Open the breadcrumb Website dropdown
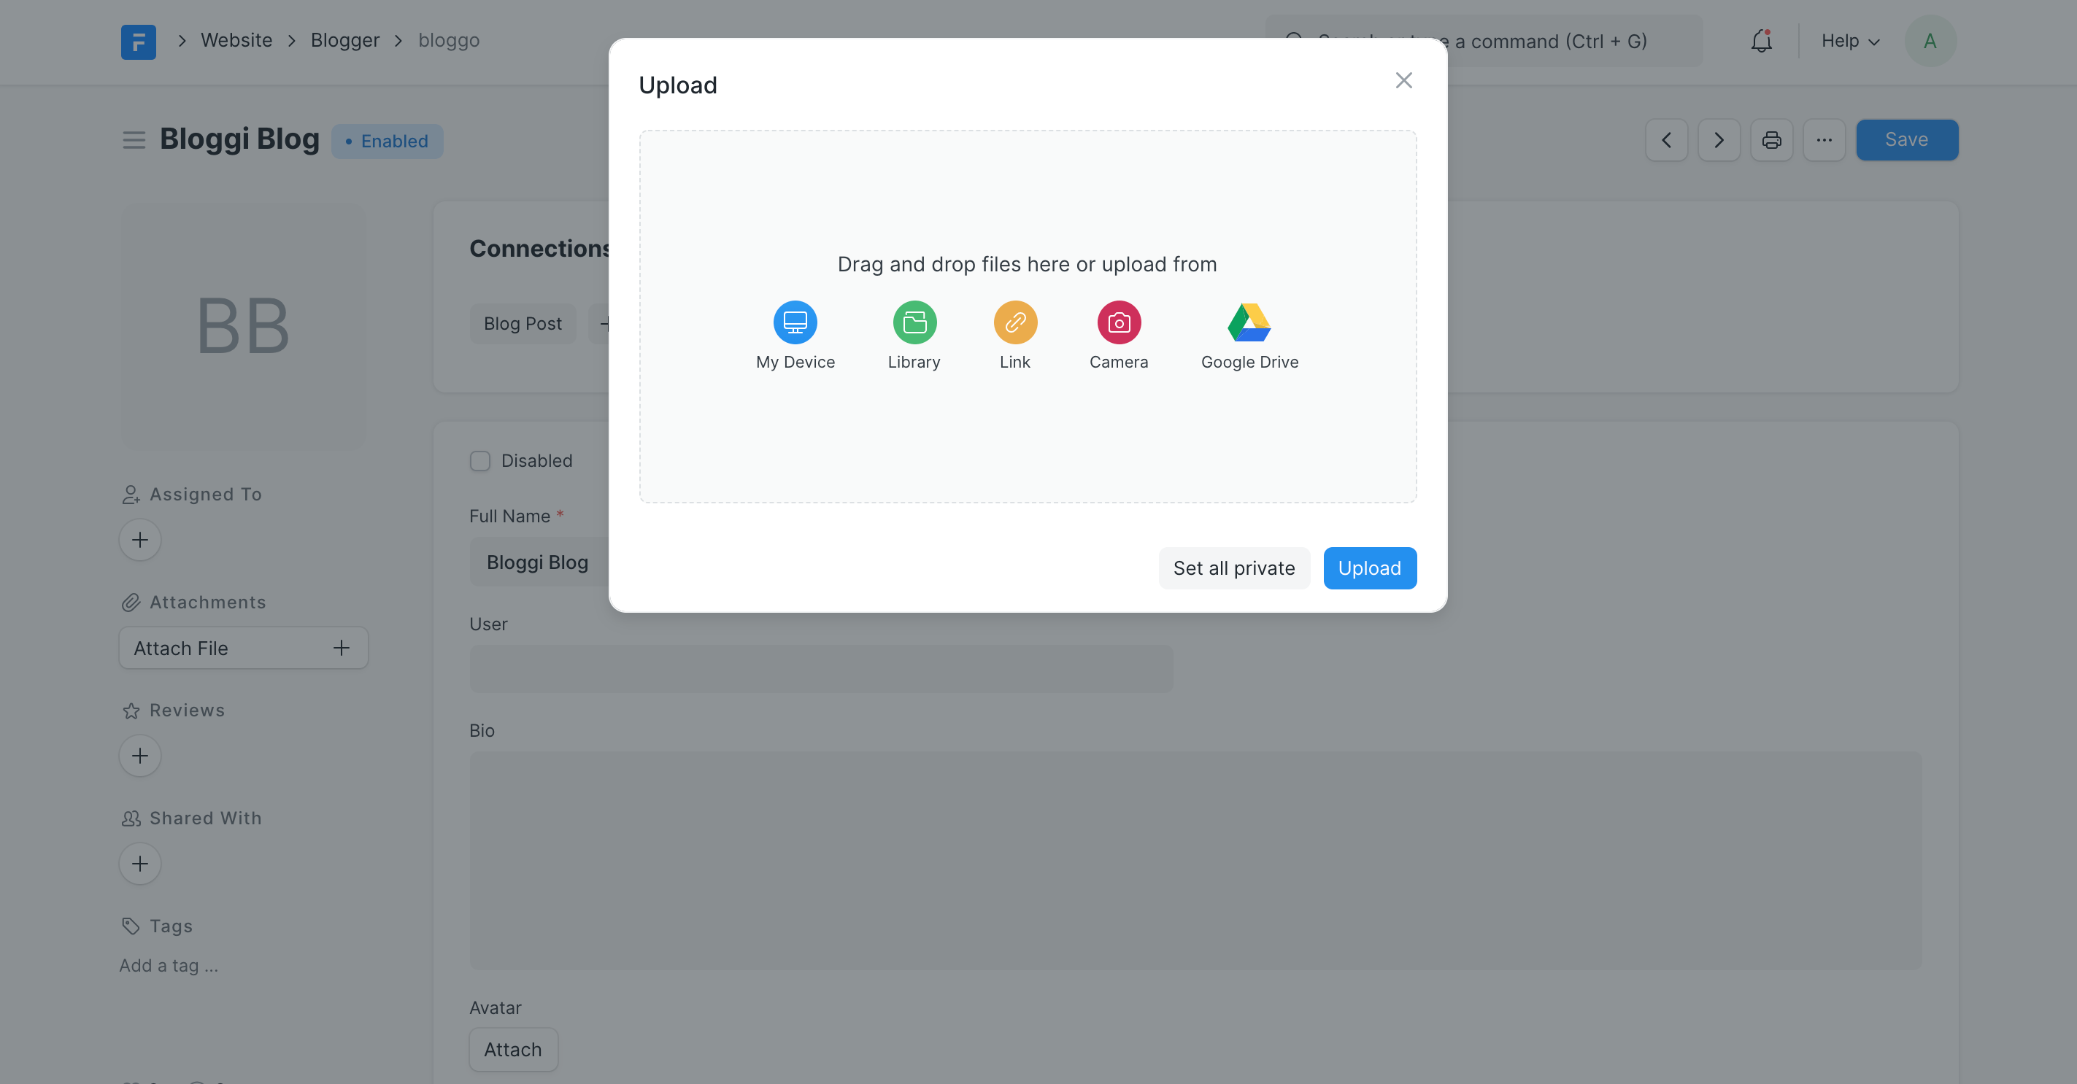 click(x=235, y=40)
